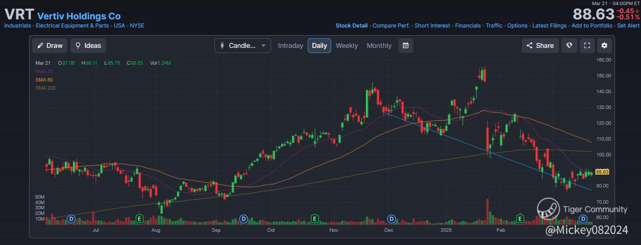
Task: Click the Share button
Action: (540, 45)
